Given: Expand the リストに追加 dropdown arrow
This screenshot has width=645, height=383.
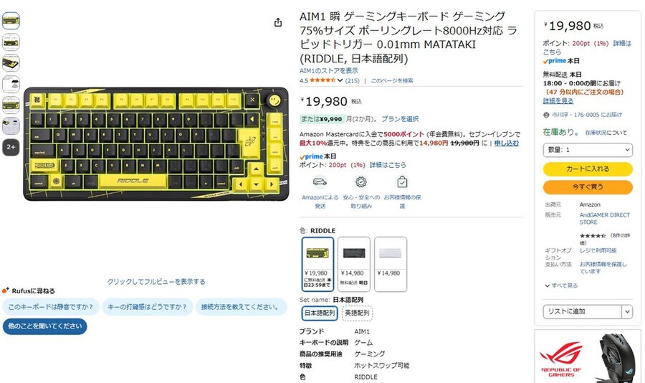Looking at the screenshot, I should (x=627, y=312).
